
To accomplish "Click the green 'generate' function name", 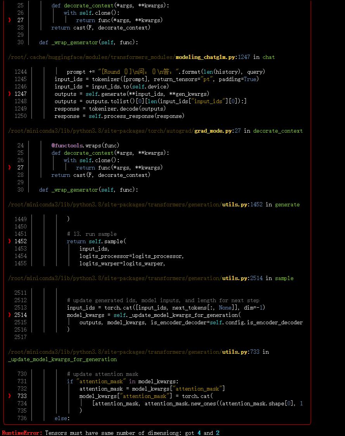I will [287, 204].
